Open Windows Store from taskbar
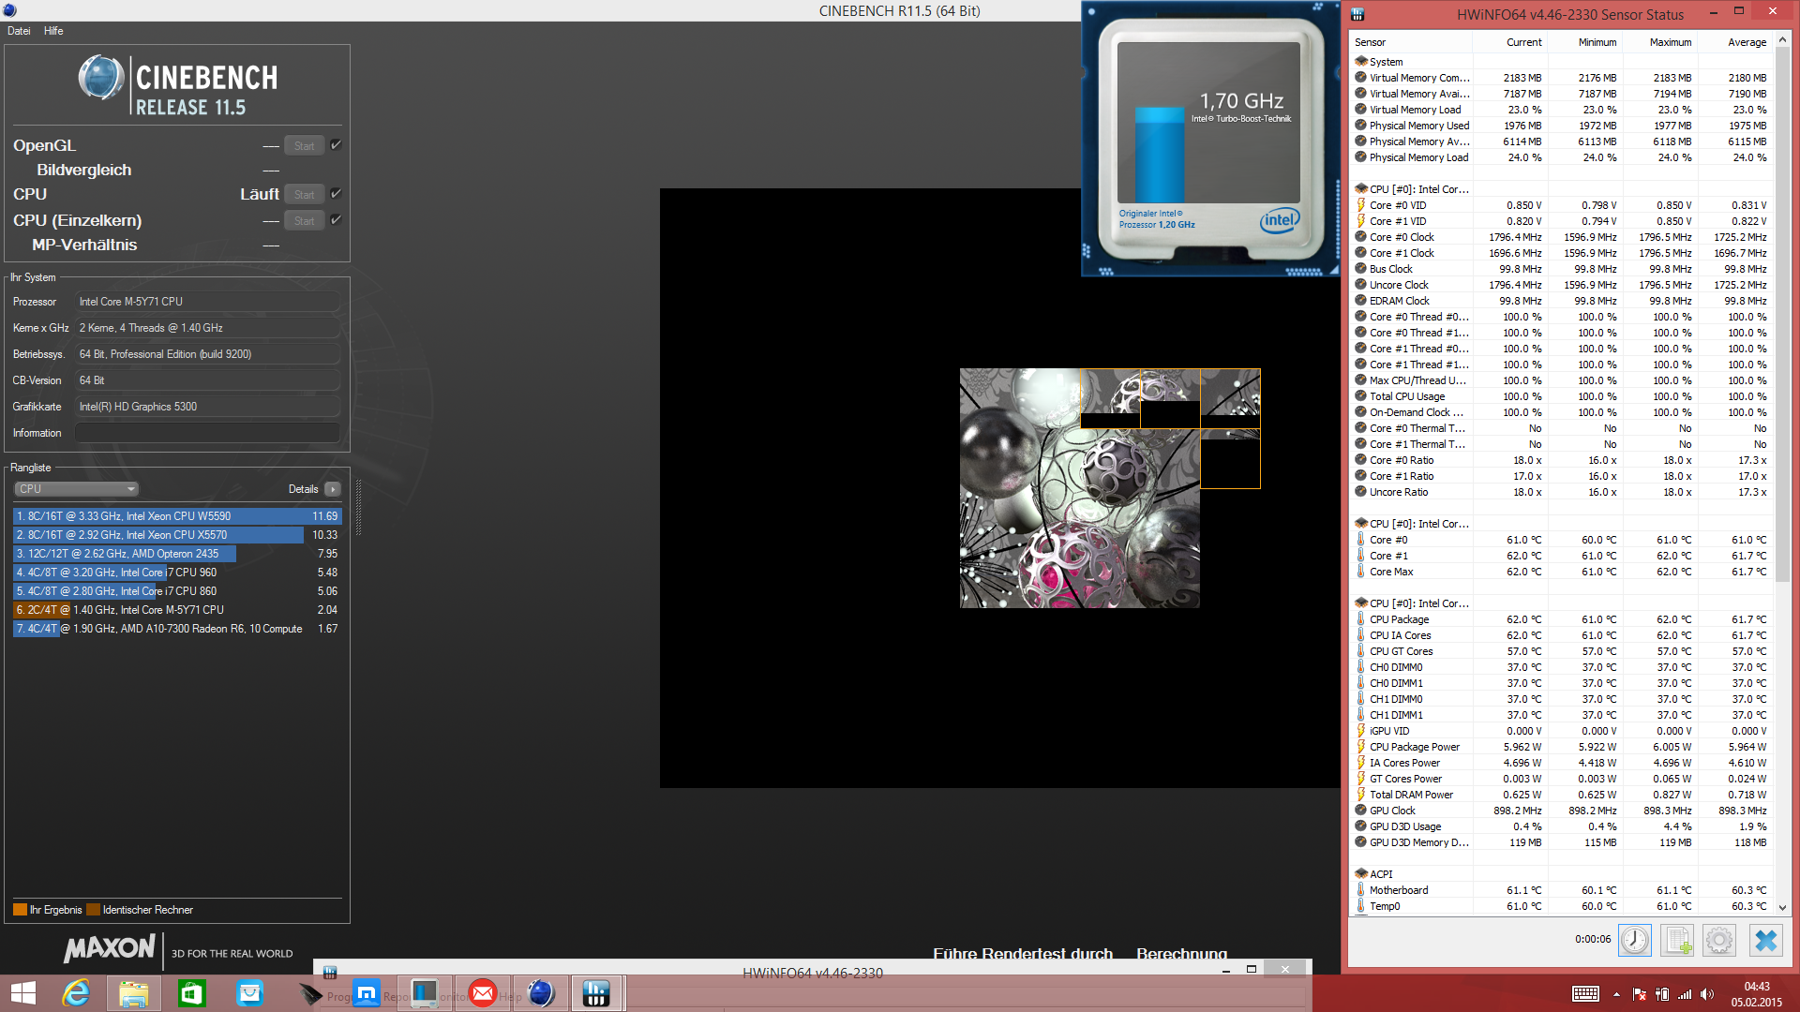This screenshot has height=1012, width=1800. [192, 993]
